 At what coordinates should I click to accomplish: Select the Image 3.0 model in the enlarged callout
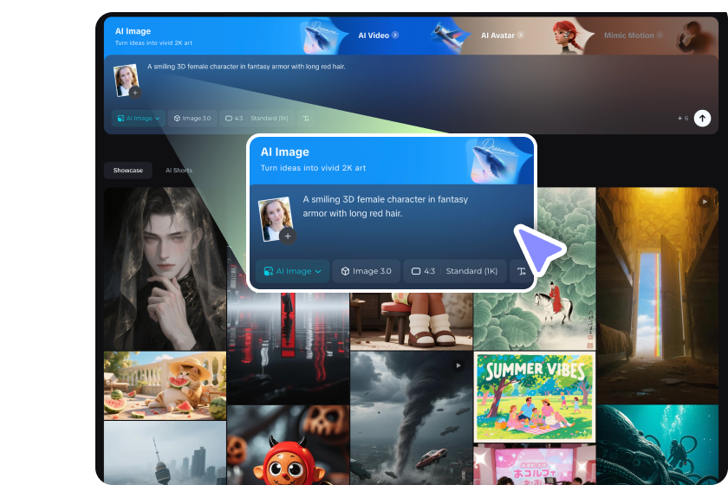(367, 271)
